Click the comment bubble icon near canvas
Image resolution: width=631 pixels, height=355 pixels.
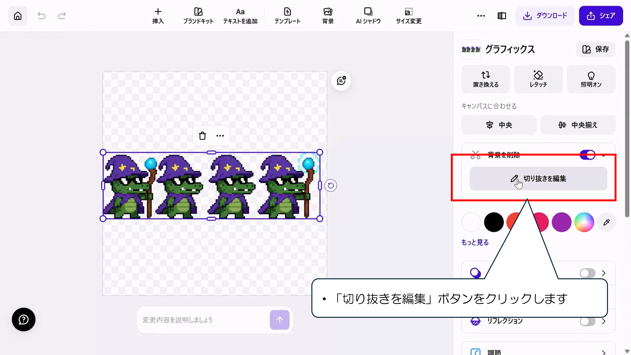tap(341, 81)
